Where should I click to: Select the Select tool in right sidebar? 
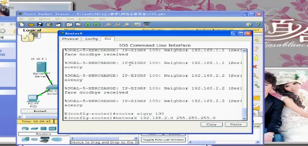[x=256, y=40]
